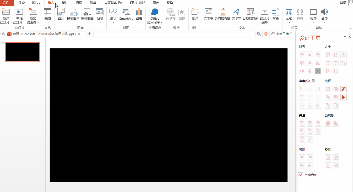Open 联机图片 online pictures
Viewport: 353px width, 192px height.
[73, 14]
